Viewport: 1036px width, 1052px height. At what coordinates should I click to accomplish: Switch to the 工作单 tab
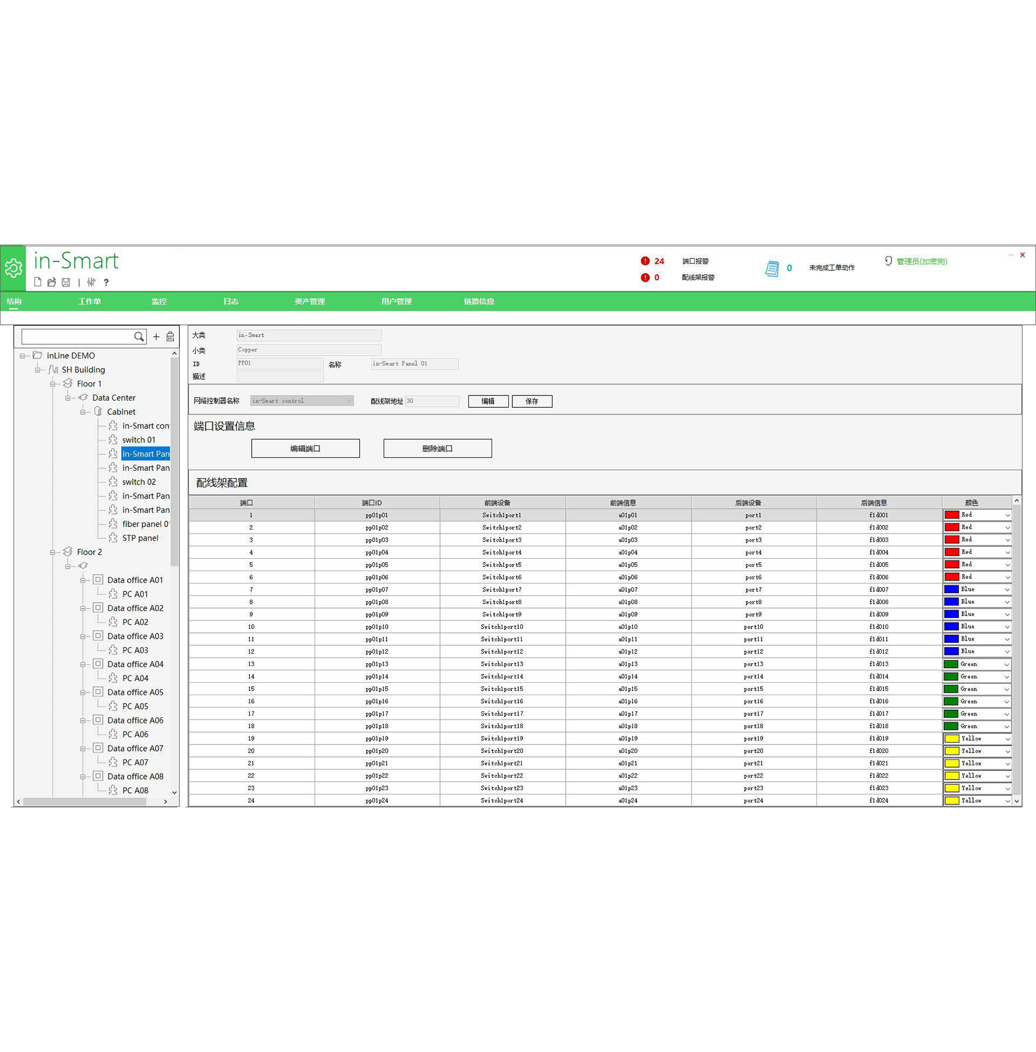click(x=89, y=302)
